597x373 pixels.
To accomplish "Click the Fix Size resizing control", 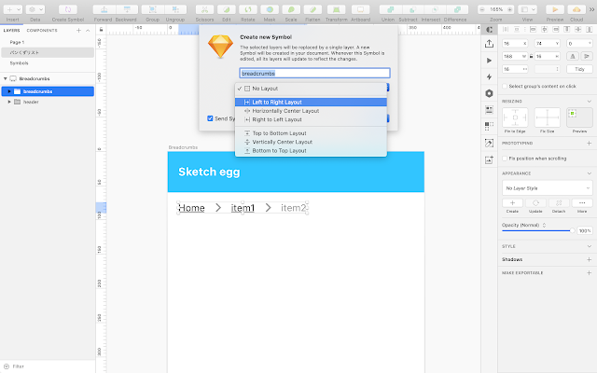I will pyautogui.click(x=548, y=117).
